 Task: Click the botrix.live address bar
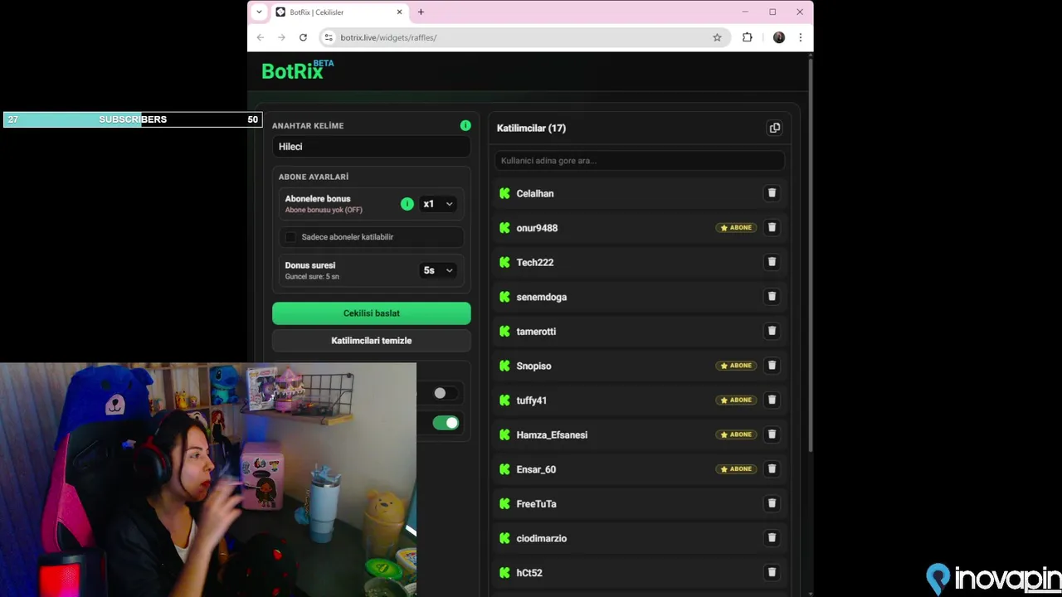(525, 37)
